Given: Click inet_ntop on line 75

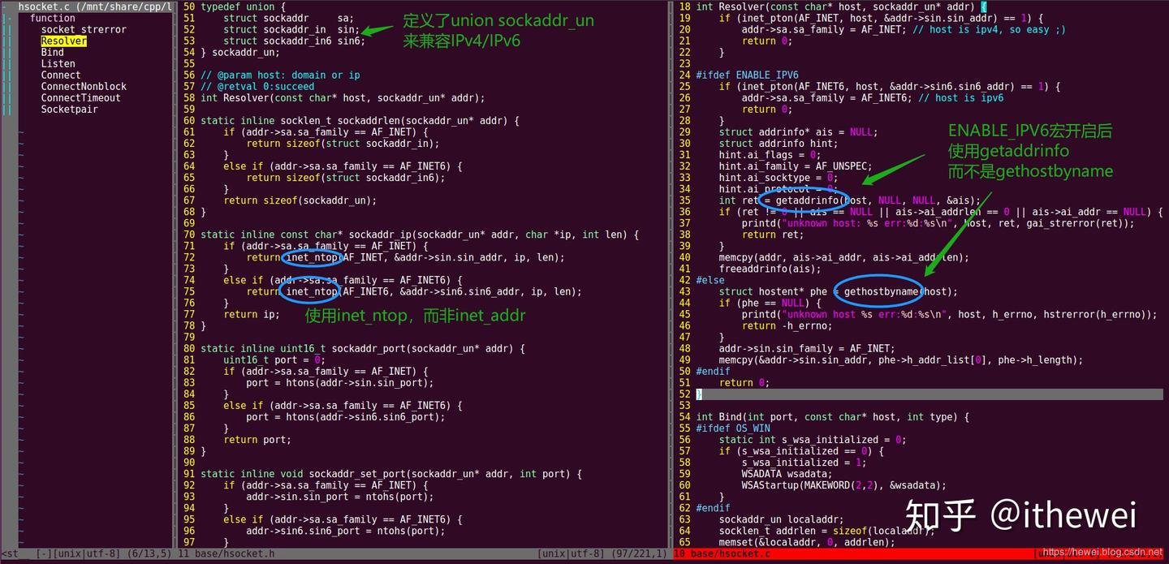Looking at the screenshot, I should 313,291.
